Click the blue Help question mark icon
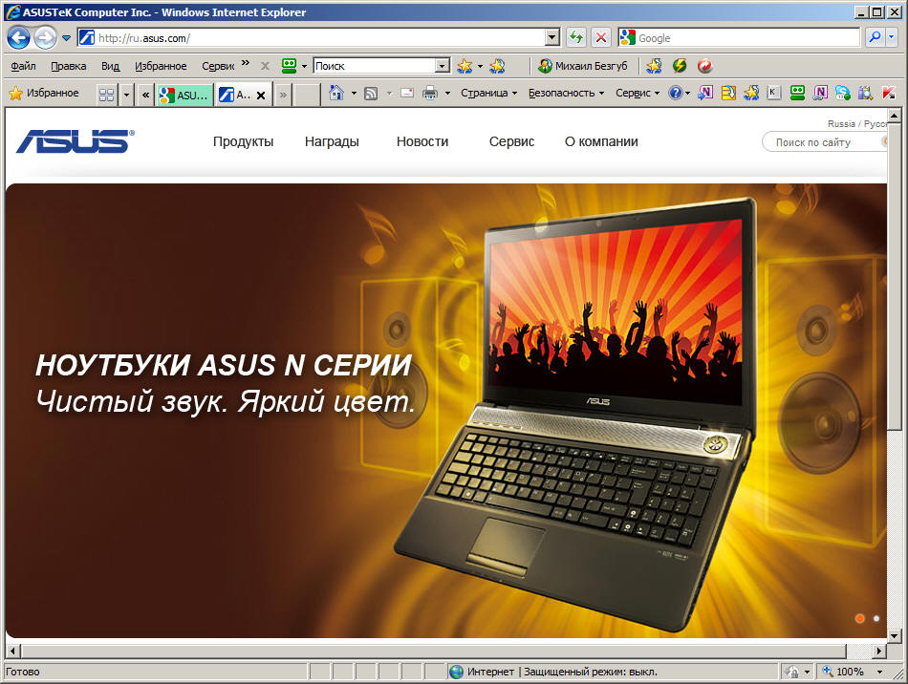Screen dimensions: 908x684 tap(675, 94)
